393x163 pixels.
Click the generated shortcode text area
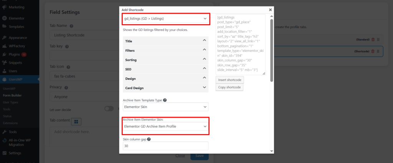tap(241, 45)
